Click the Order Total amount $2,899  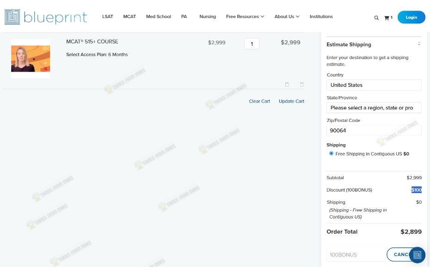click(411, 232)
